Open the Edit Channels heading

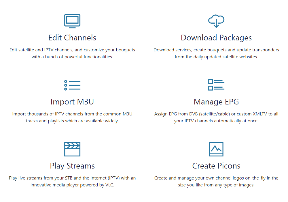pos(72,38)
